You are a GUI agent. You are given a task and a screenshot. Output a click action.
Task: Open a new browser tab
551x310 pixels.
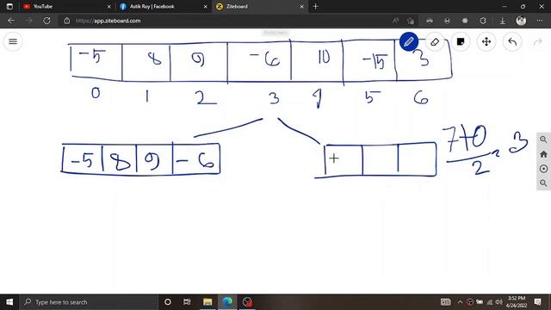[x=316, y=6]
